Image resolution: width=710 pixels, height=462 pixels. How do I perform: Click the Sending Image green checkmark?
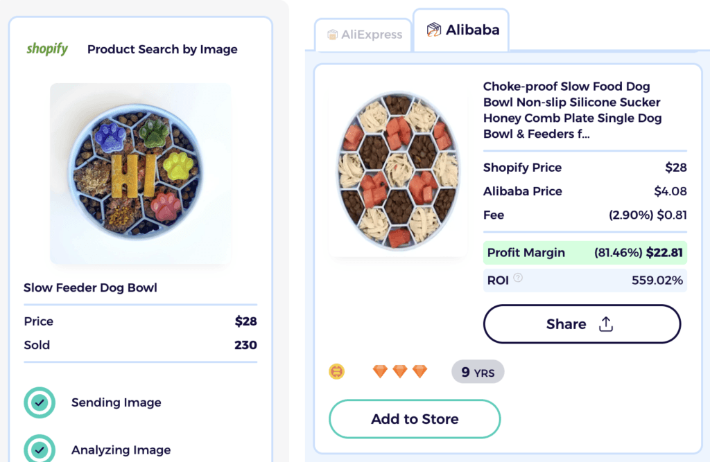39,402
